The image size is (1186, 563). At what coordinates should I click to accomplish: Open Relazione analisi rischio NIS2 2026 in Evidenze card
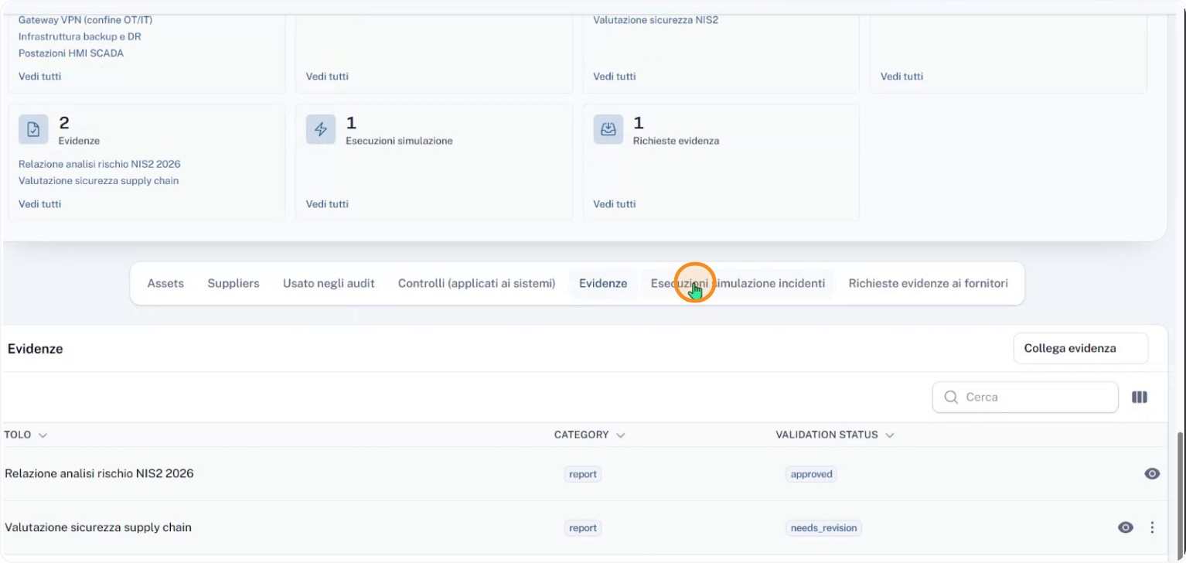[100, 164]
